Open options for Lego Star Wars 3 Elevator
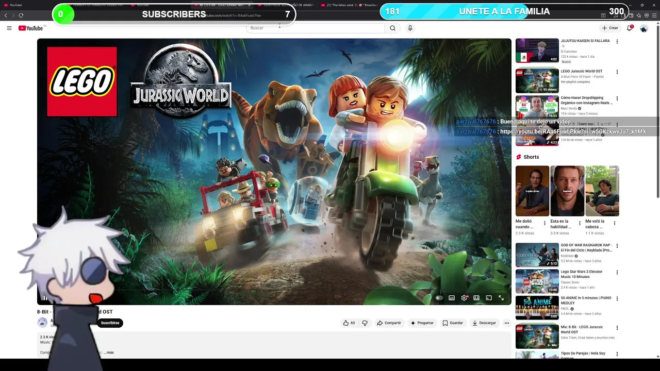Viewport: 660px width, 371px height. [x=617, y=272]
